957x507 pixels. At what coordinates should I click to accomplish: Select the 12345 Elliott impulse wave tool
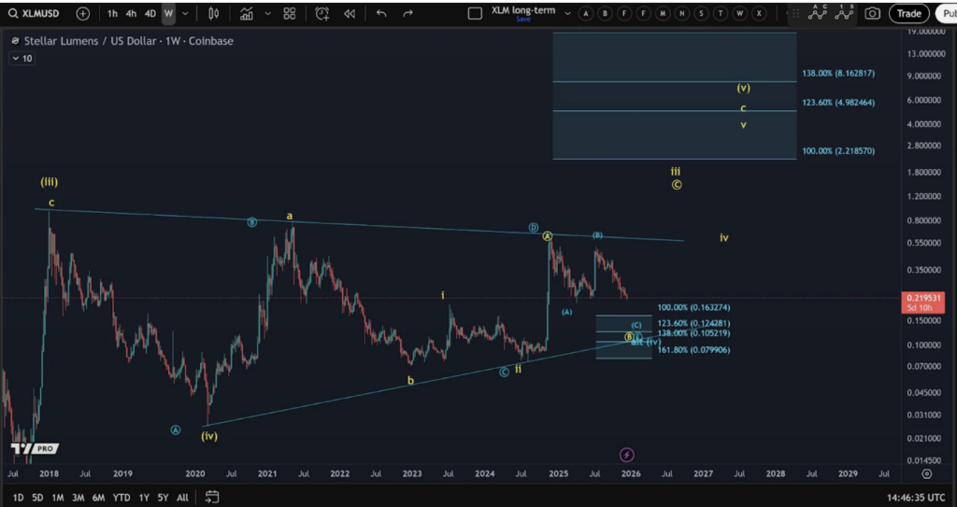pyautogui.click(x=845, y=13)
